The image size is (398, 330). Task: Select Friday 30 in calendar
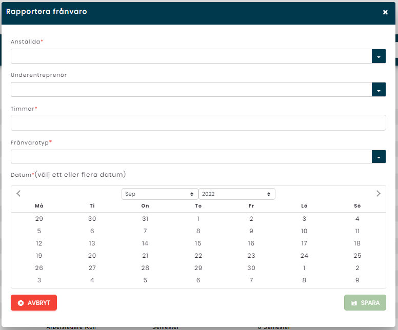click(x=251, y=268)
